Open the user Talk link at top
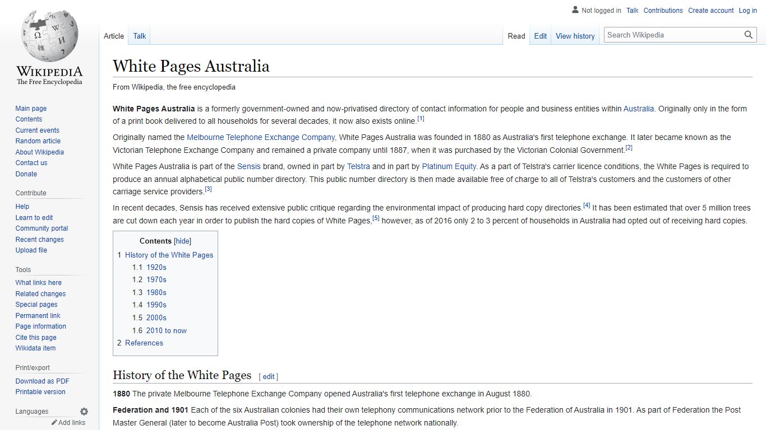The width and height of the screenshot is (766, 430). tap(633, 11)
